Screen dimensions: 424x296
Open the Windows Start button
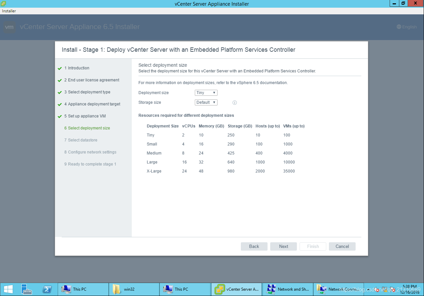(x=8, y=289)
